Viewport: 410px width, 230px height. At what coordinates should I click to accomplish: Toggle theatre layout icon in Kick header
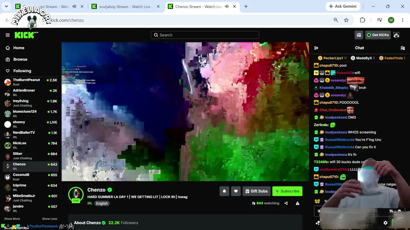coord(359,35)
